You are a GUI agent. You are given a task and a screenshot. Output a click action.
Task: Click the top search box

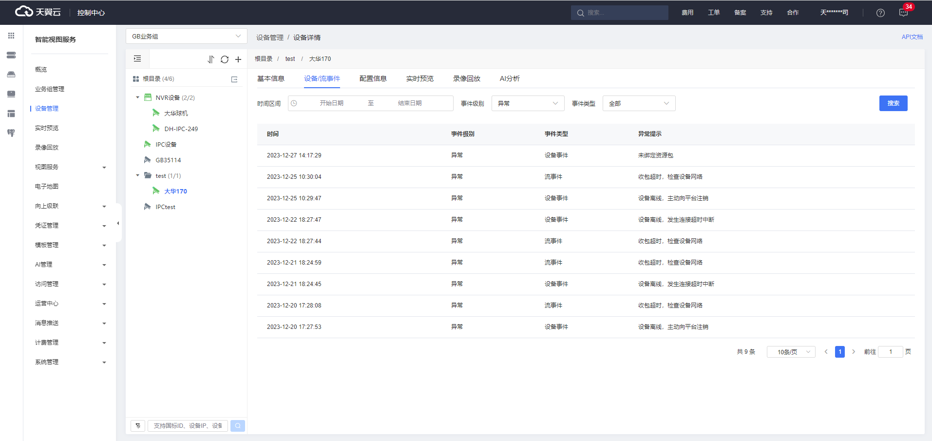click(619, 13)
